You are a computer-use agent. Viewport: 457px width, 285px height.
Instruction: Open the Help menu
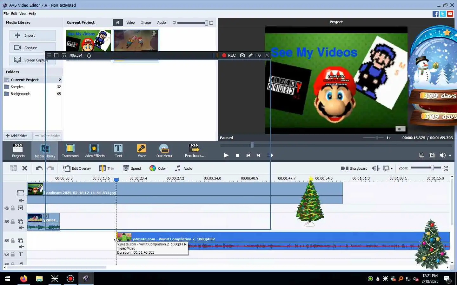tap(32, 14)
